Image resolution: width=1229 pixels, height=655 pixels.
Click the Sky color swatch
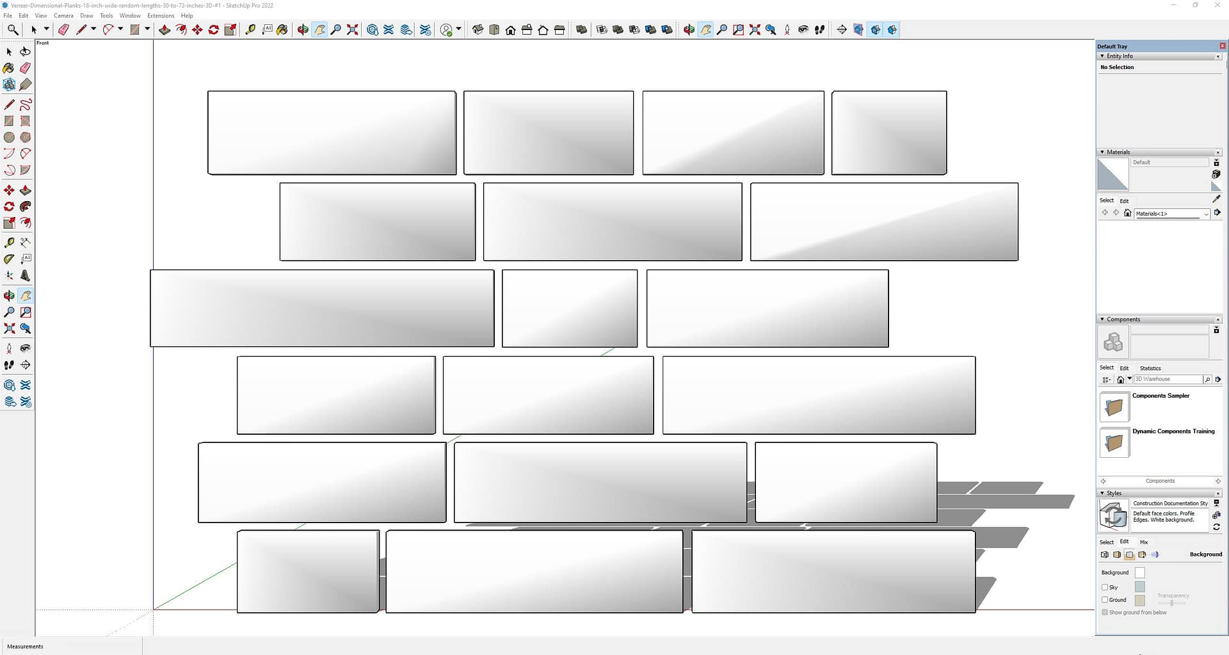[1139, 587]
